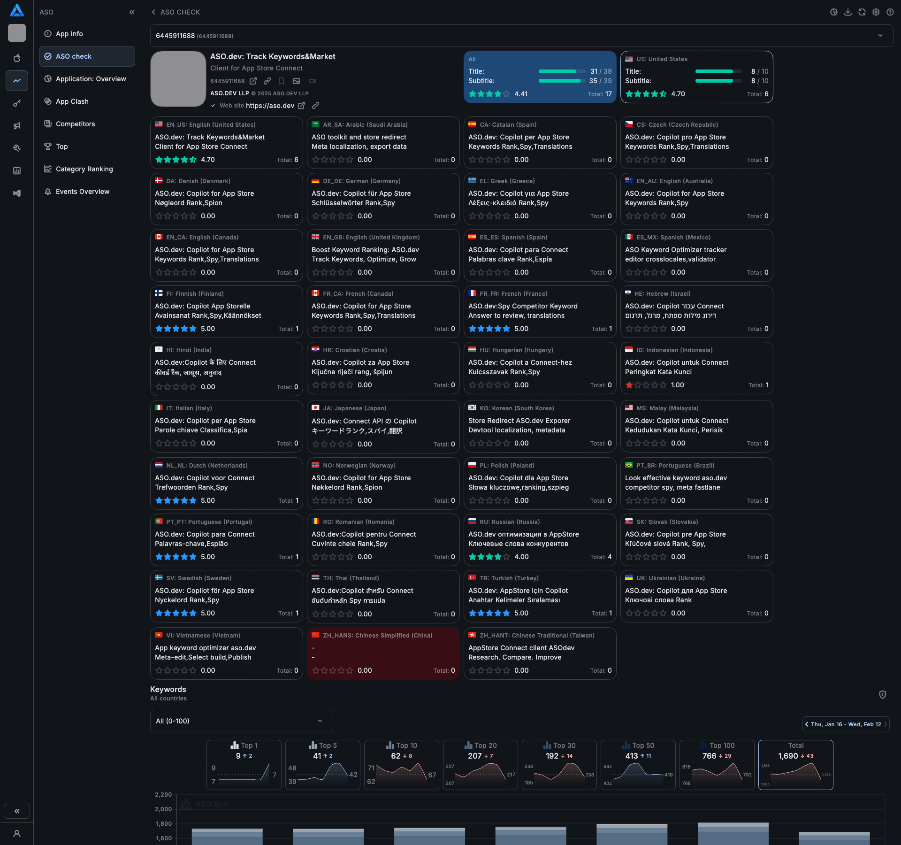
Task: Select the All locales summary card
Action: point(540,77)
